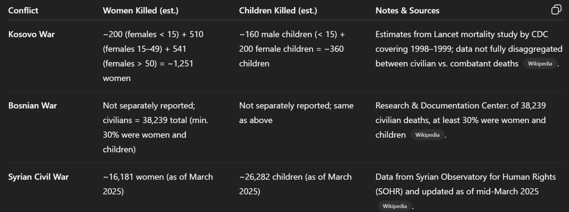The width and height of the screenshot is (569, 212).
Task: Open the Wikipedia citation for Syrian Civil War
Action: [x=395, y=206]
